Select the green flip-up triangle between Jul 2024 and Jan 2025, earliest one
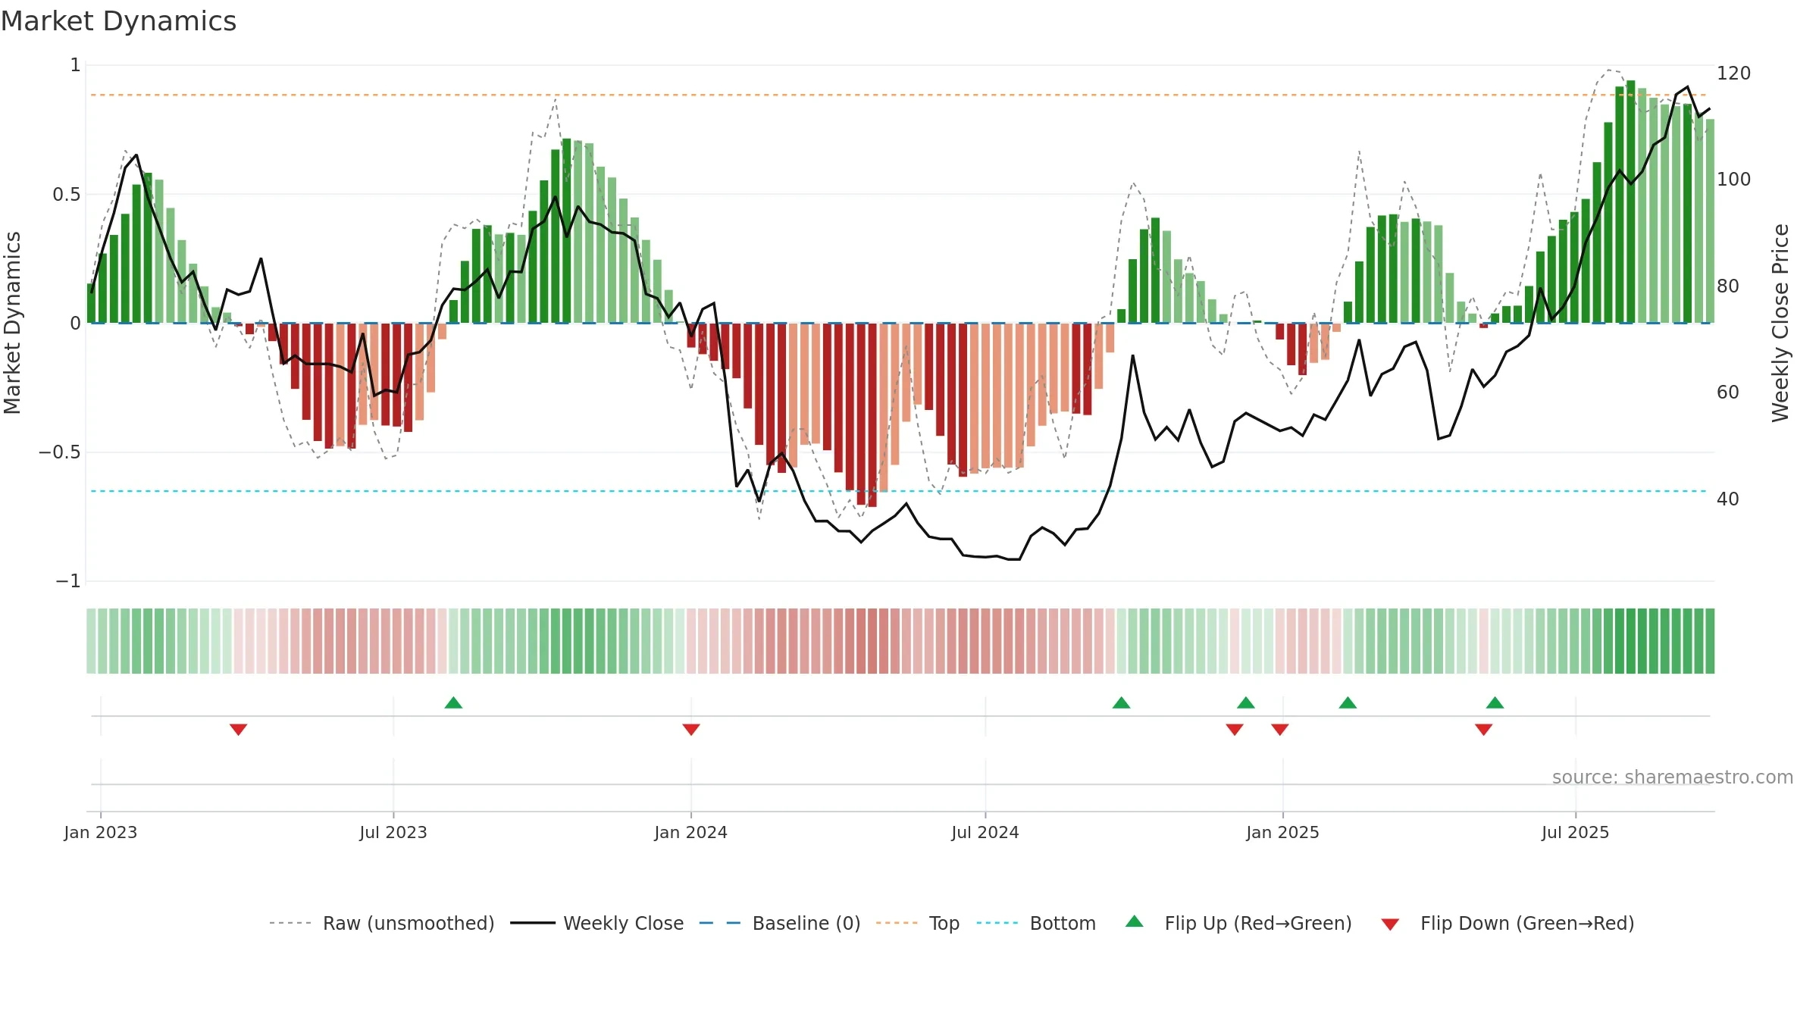Viewport: 1819px width, 1023px height. (x=1121, y=702)
